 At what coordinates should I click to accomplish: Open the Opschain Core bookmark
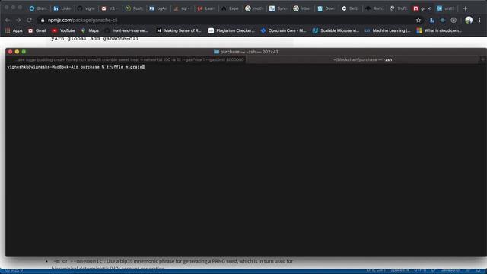[284, 30]
